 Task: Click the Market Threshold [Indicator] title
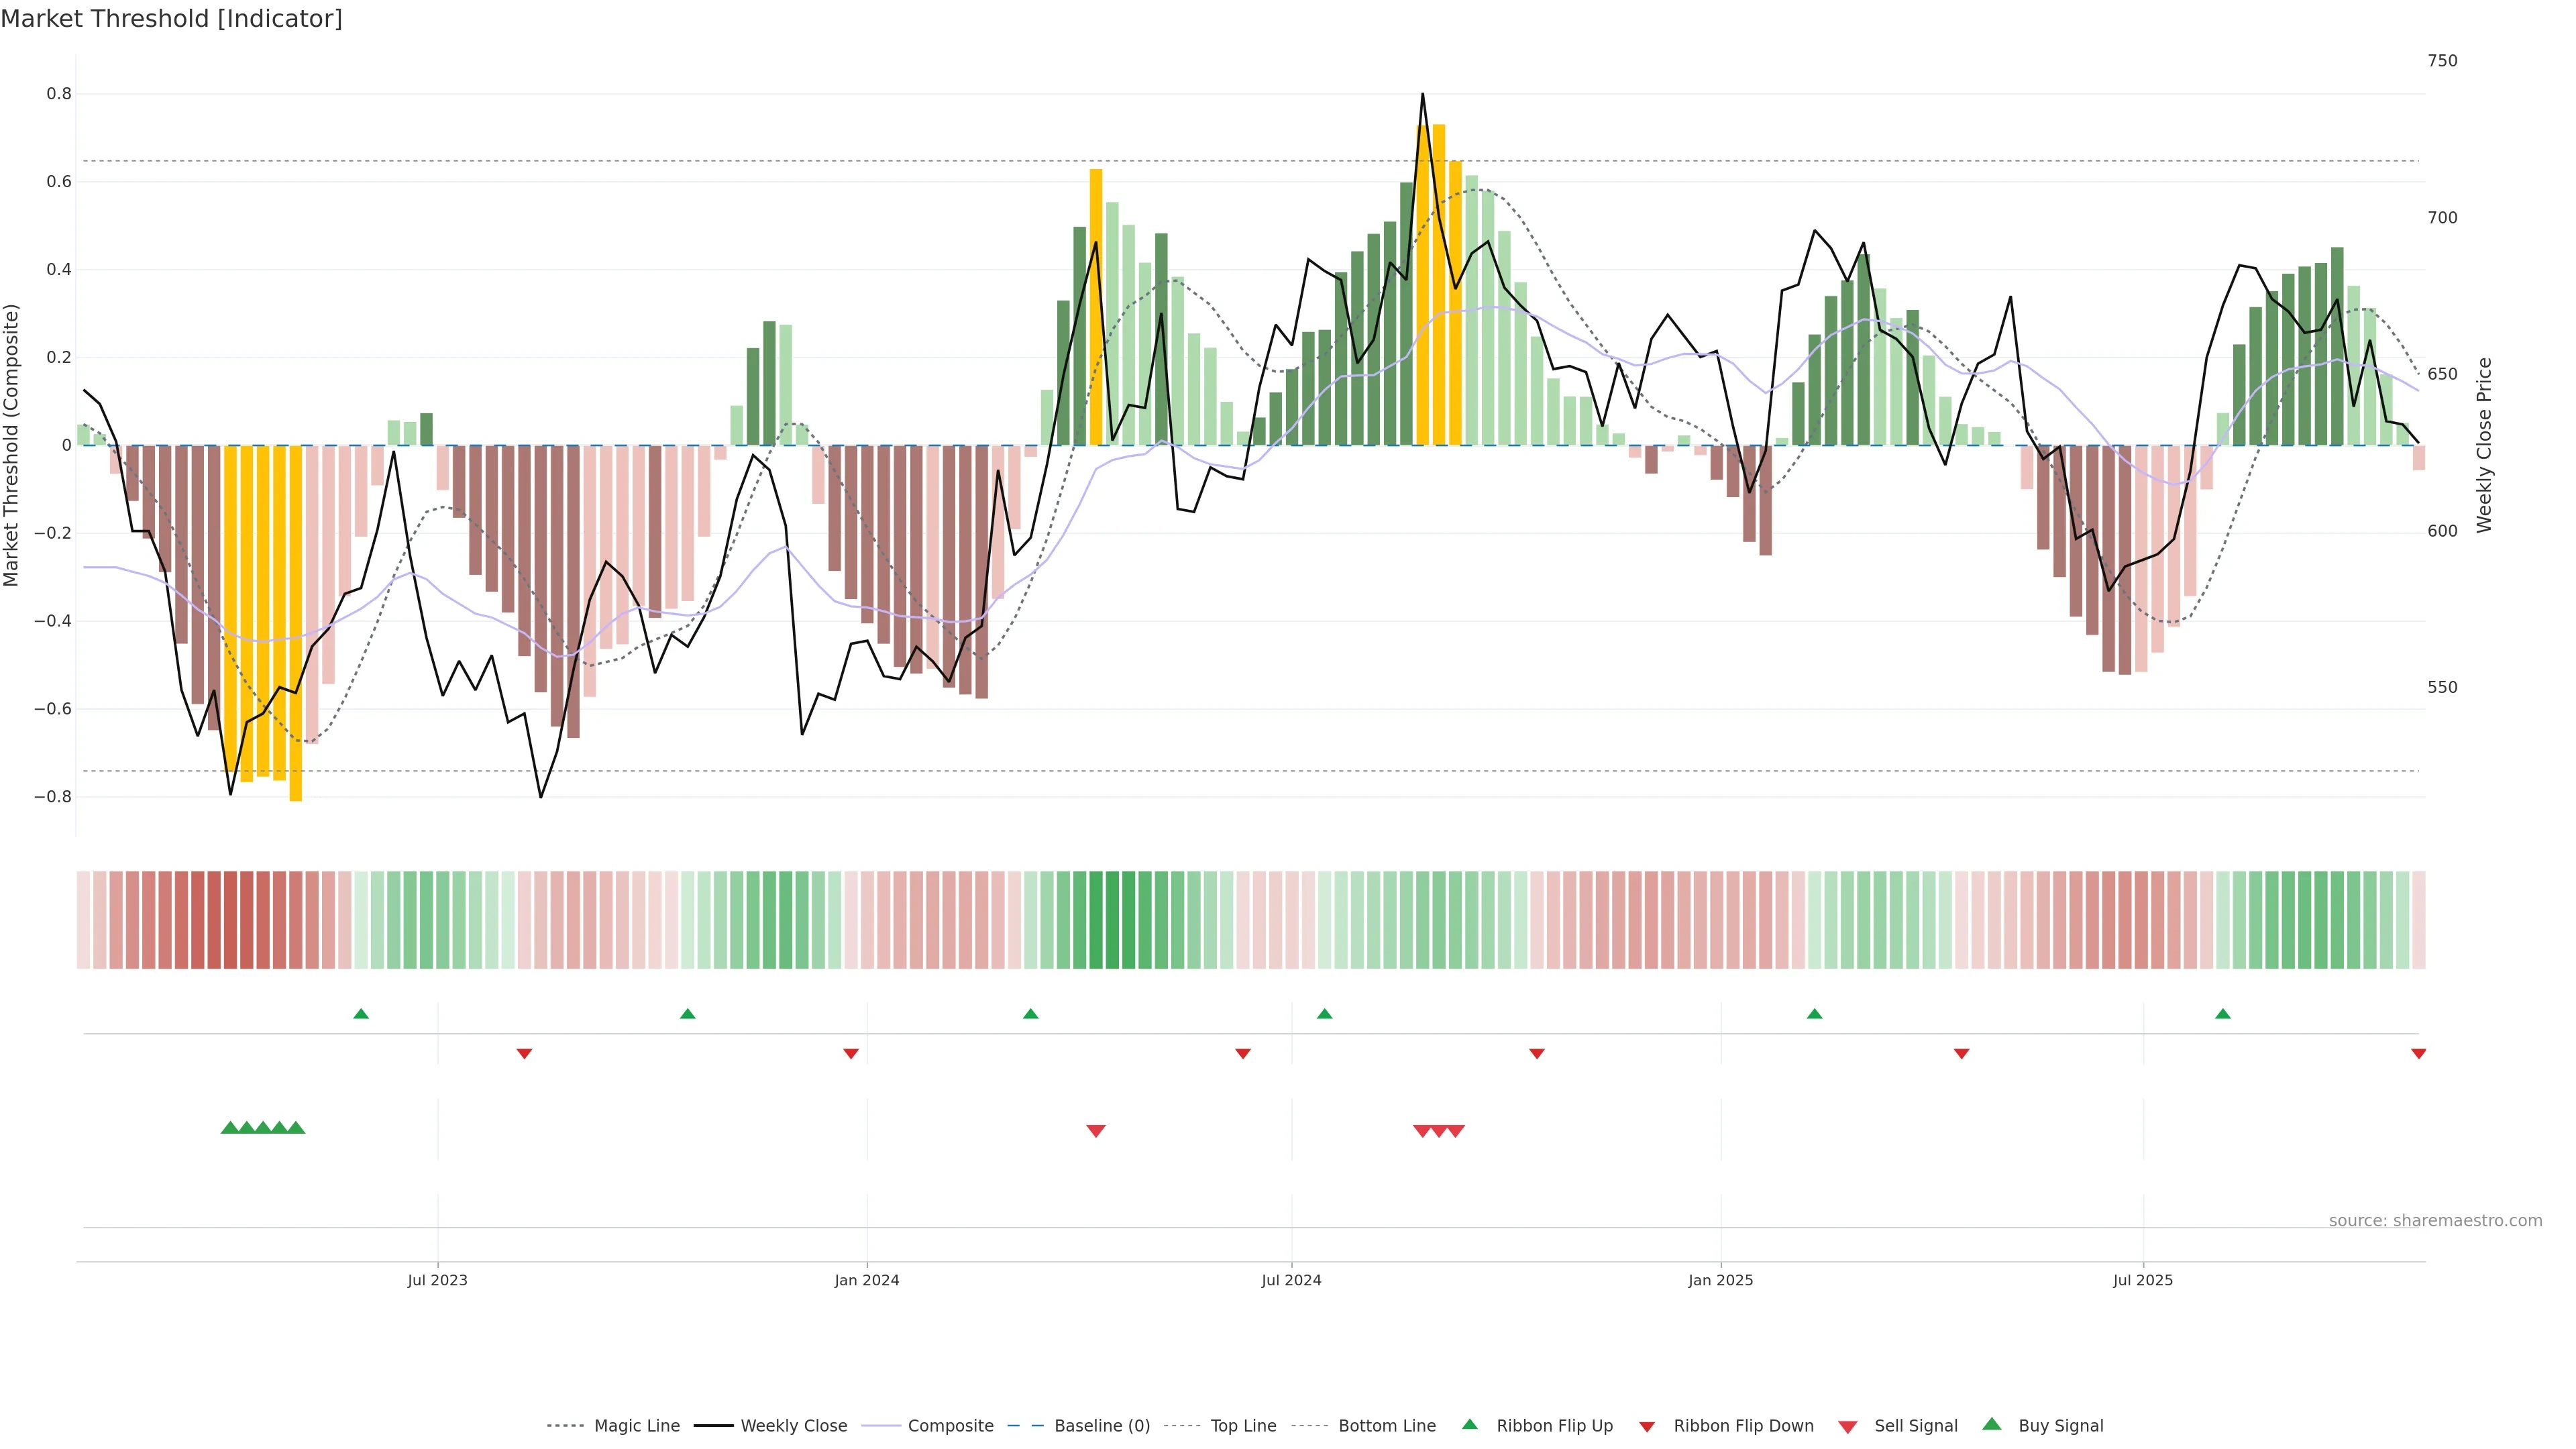(x=171, y=19)
